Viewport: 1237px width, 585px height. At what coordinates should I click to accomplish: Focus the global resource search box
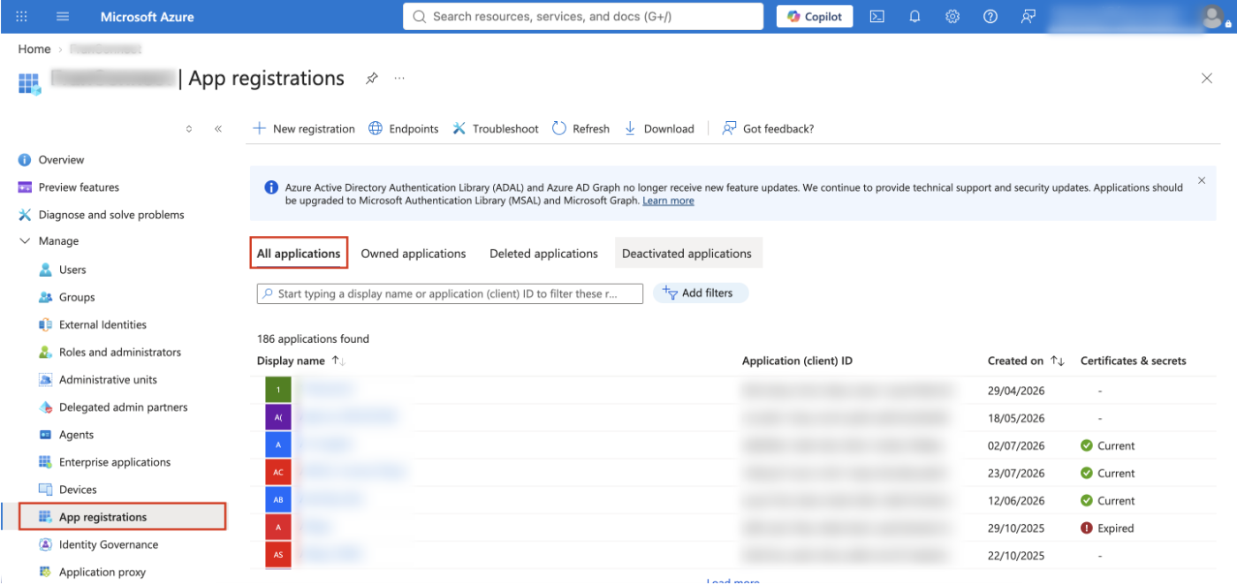(x=583, y=17)
